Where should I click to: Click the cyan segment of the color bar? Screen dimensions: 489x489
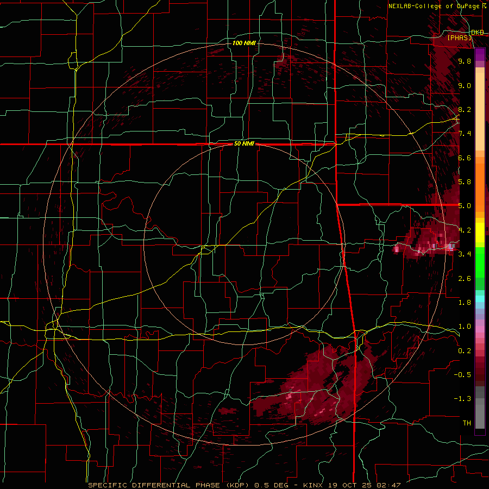(480, 298)
